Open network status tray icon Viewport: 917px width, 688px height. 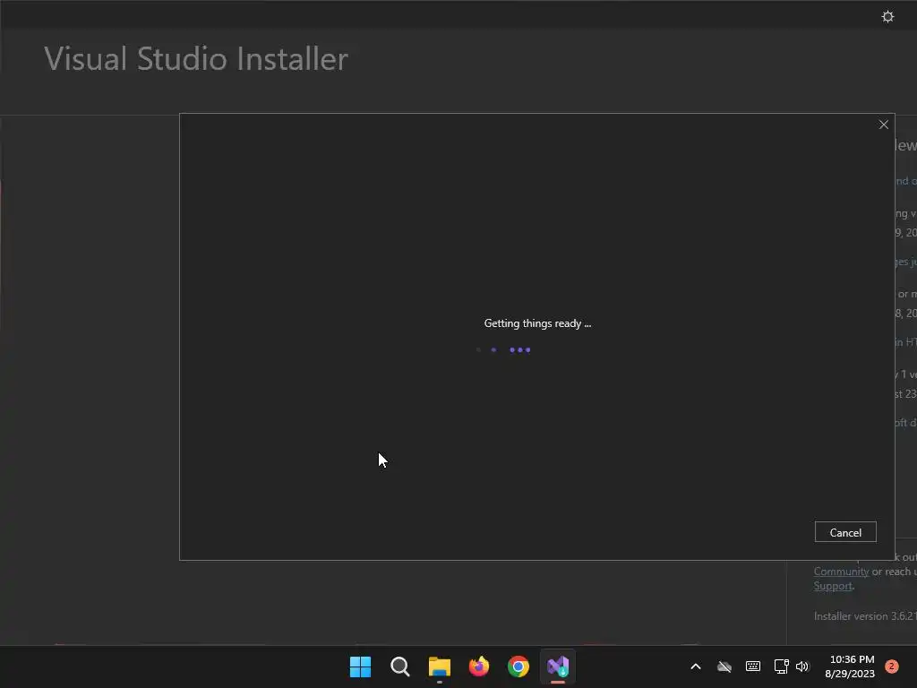point(781,666)
